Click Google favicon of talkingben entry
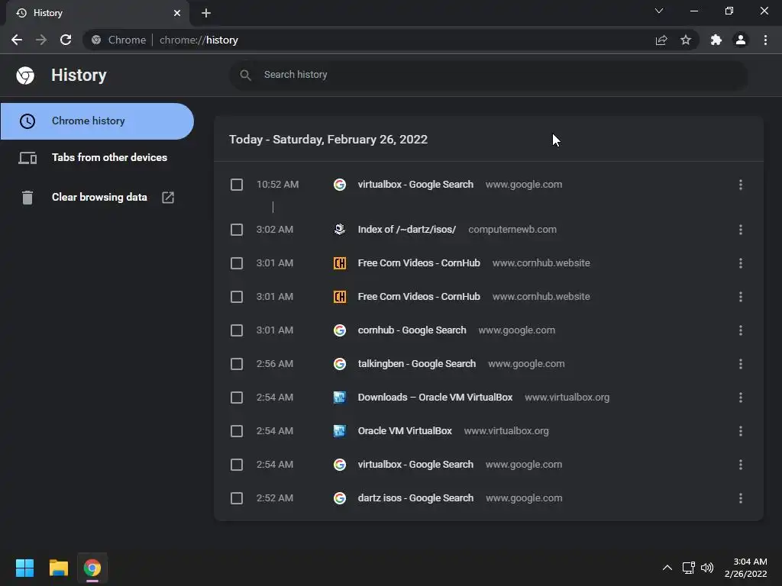Viewport: 782px width, 586px height. [340, 364]
